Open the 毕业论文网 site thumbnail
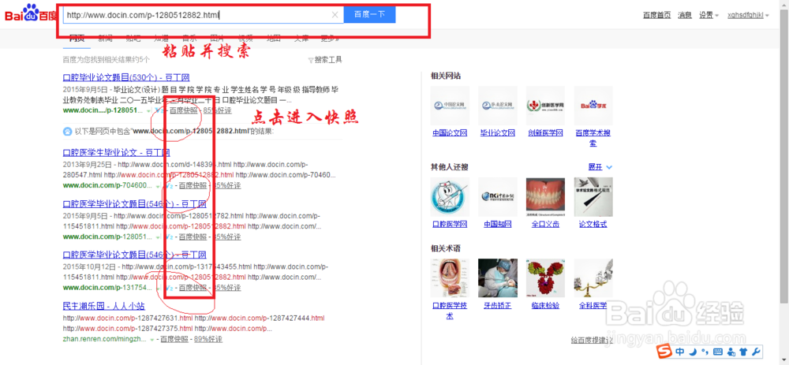The image size is (789, 365). tap(498, 106)
